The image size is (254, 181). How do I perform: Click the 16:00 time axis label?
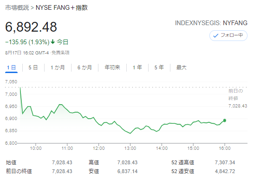[225, 148]
